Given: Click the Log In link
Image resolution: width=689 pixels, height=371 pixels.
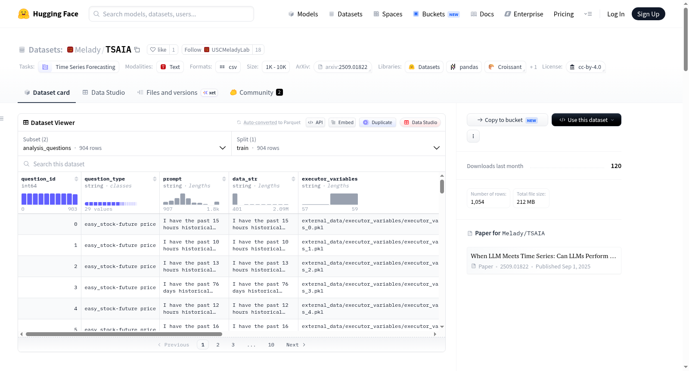Looking at the screenshot, I should click(x=616, y=14).
